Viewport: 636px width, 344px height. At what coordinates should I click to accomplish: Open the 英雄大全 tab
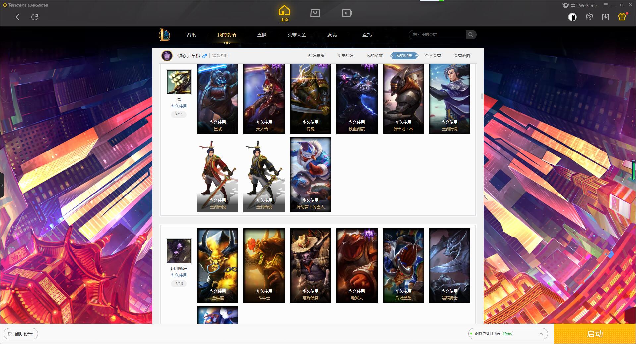click(296, 35)
